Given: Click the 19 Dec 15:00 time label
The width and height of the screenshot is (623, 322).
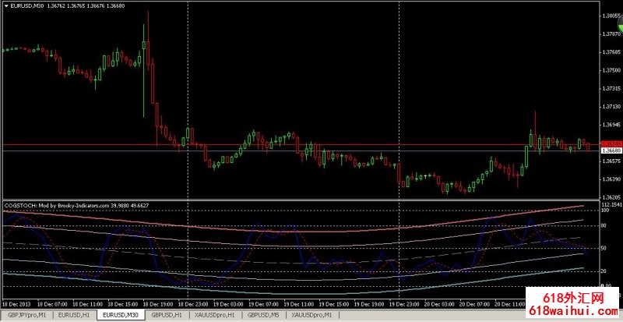Looking at the screenshot, I should pyautogui.click(x=335, y=305).
